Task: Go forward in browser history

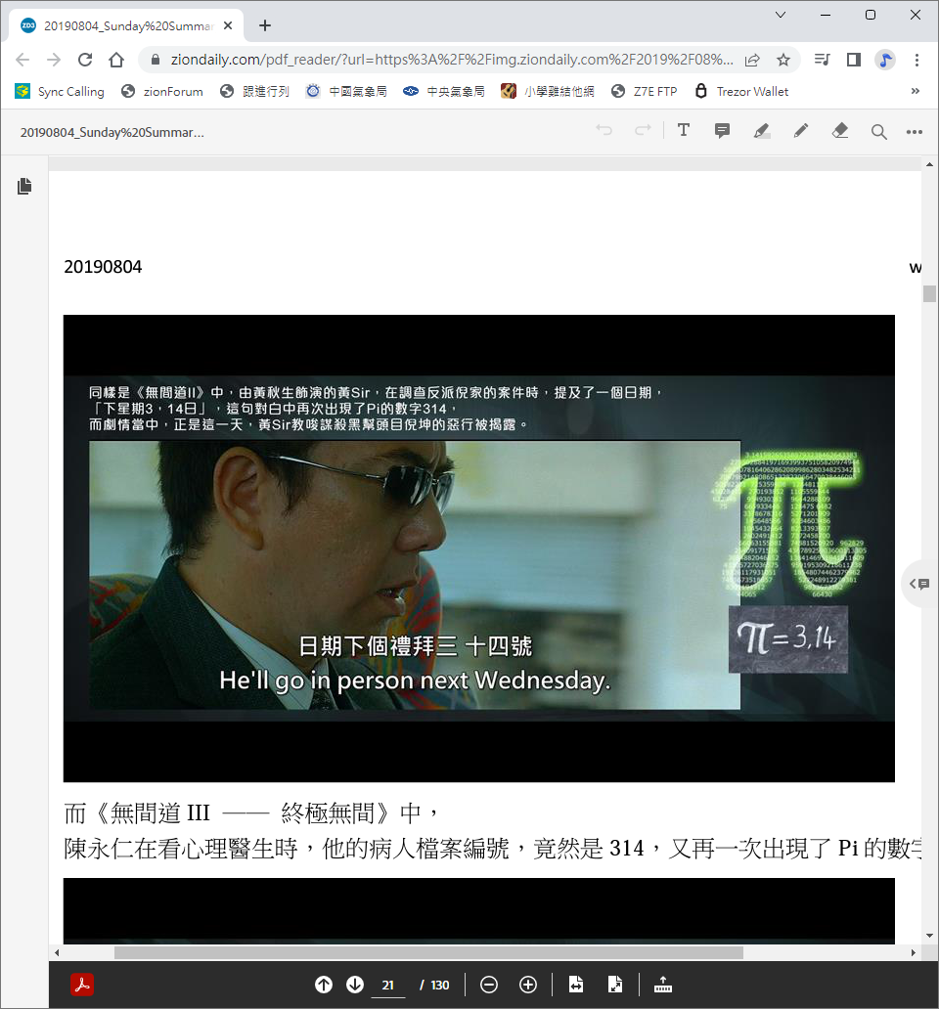Action: pyautogui.click(x=54, y=60)
